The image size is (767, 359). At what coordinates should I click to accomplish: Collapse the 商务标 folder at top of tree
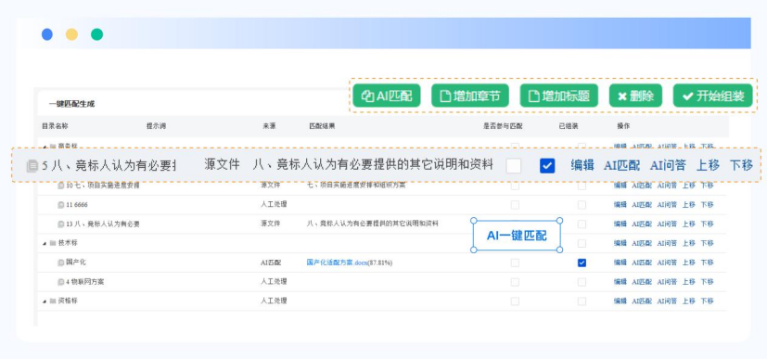click(x=45, y=146)
